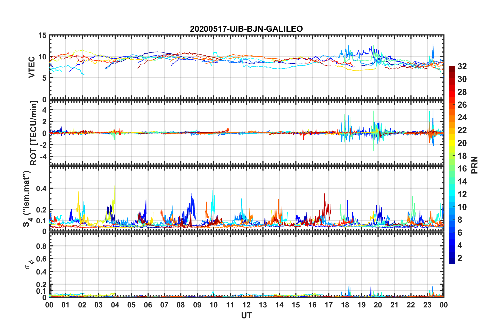Click colorbar tick value 26
This screenshot has height=330, width=493.
[x=462, y=105]
